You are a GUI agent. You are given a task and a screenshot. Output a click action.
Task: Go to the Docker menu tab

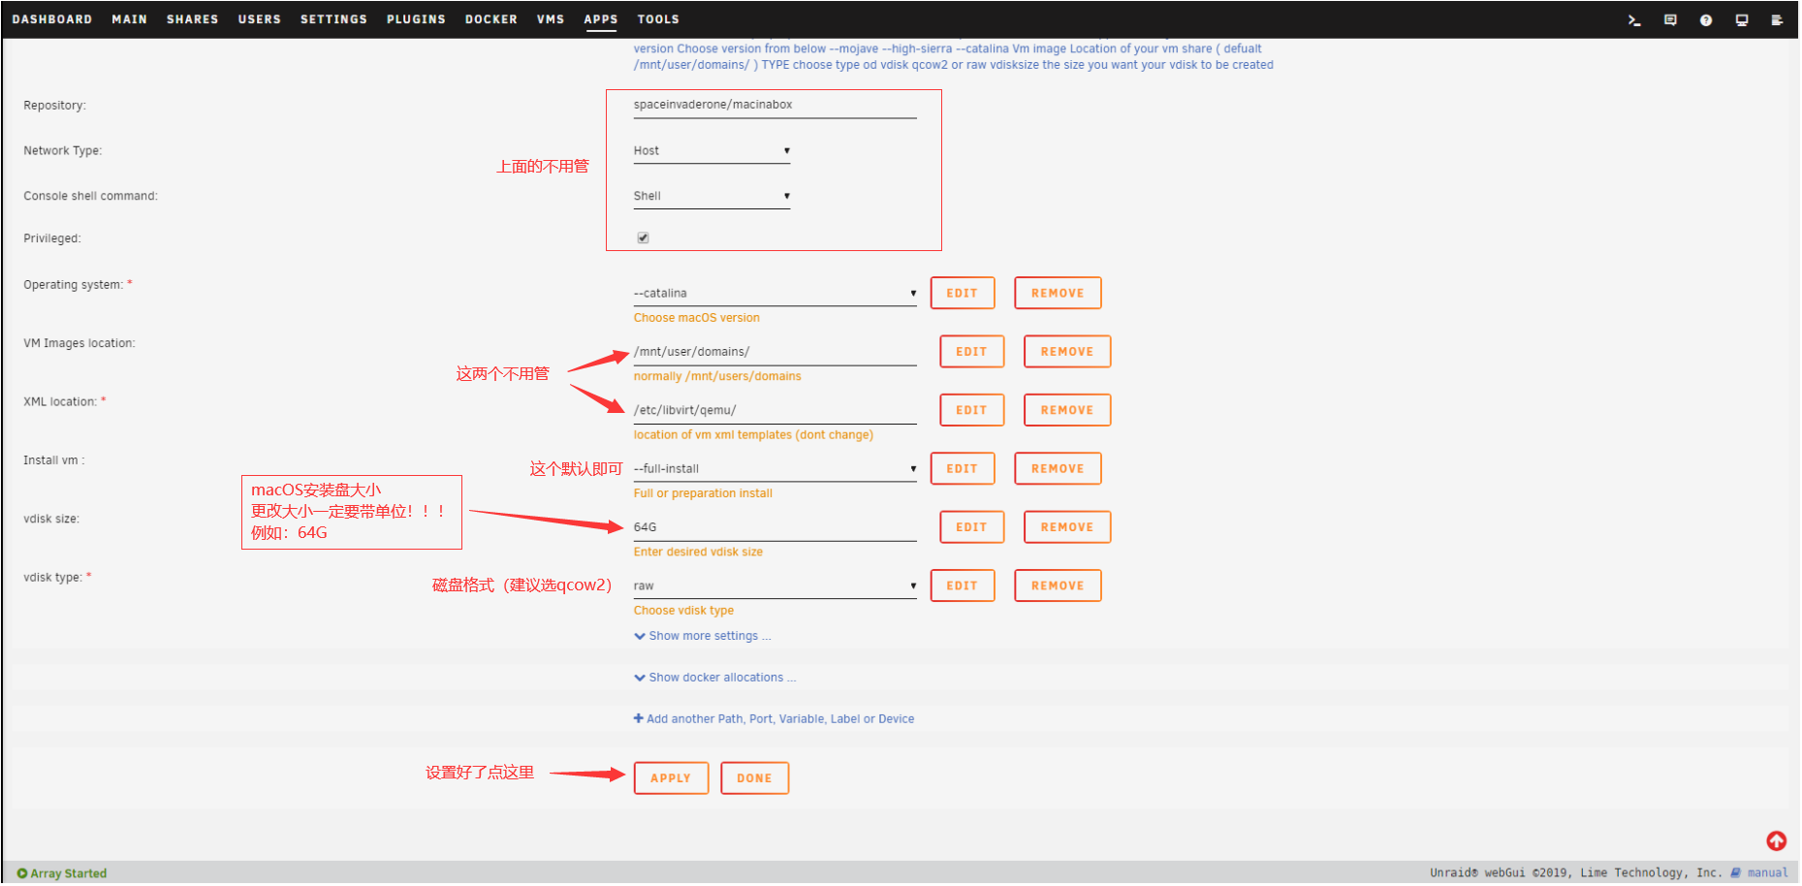(x=490, y=19)
